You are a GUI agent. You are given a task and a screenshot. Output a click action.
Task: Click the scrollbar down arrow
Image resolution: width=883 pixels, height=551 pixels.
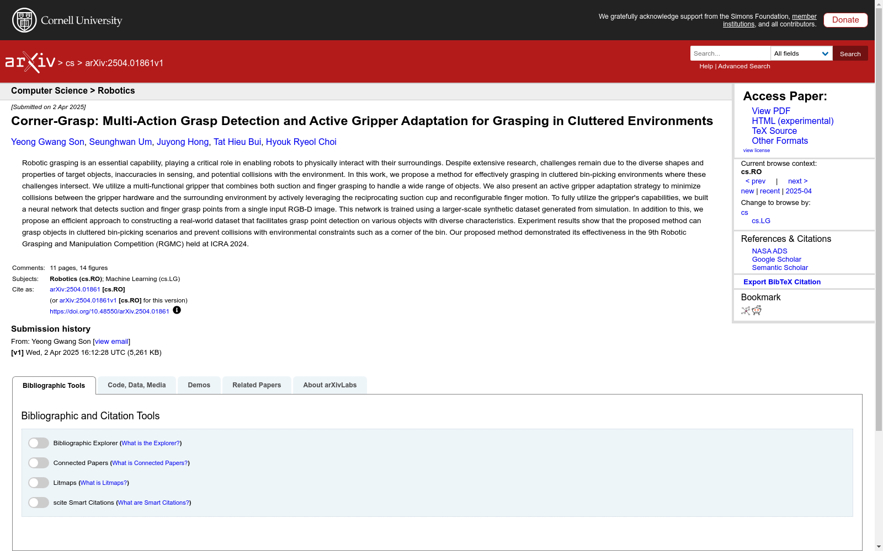[x=879, y=547]
